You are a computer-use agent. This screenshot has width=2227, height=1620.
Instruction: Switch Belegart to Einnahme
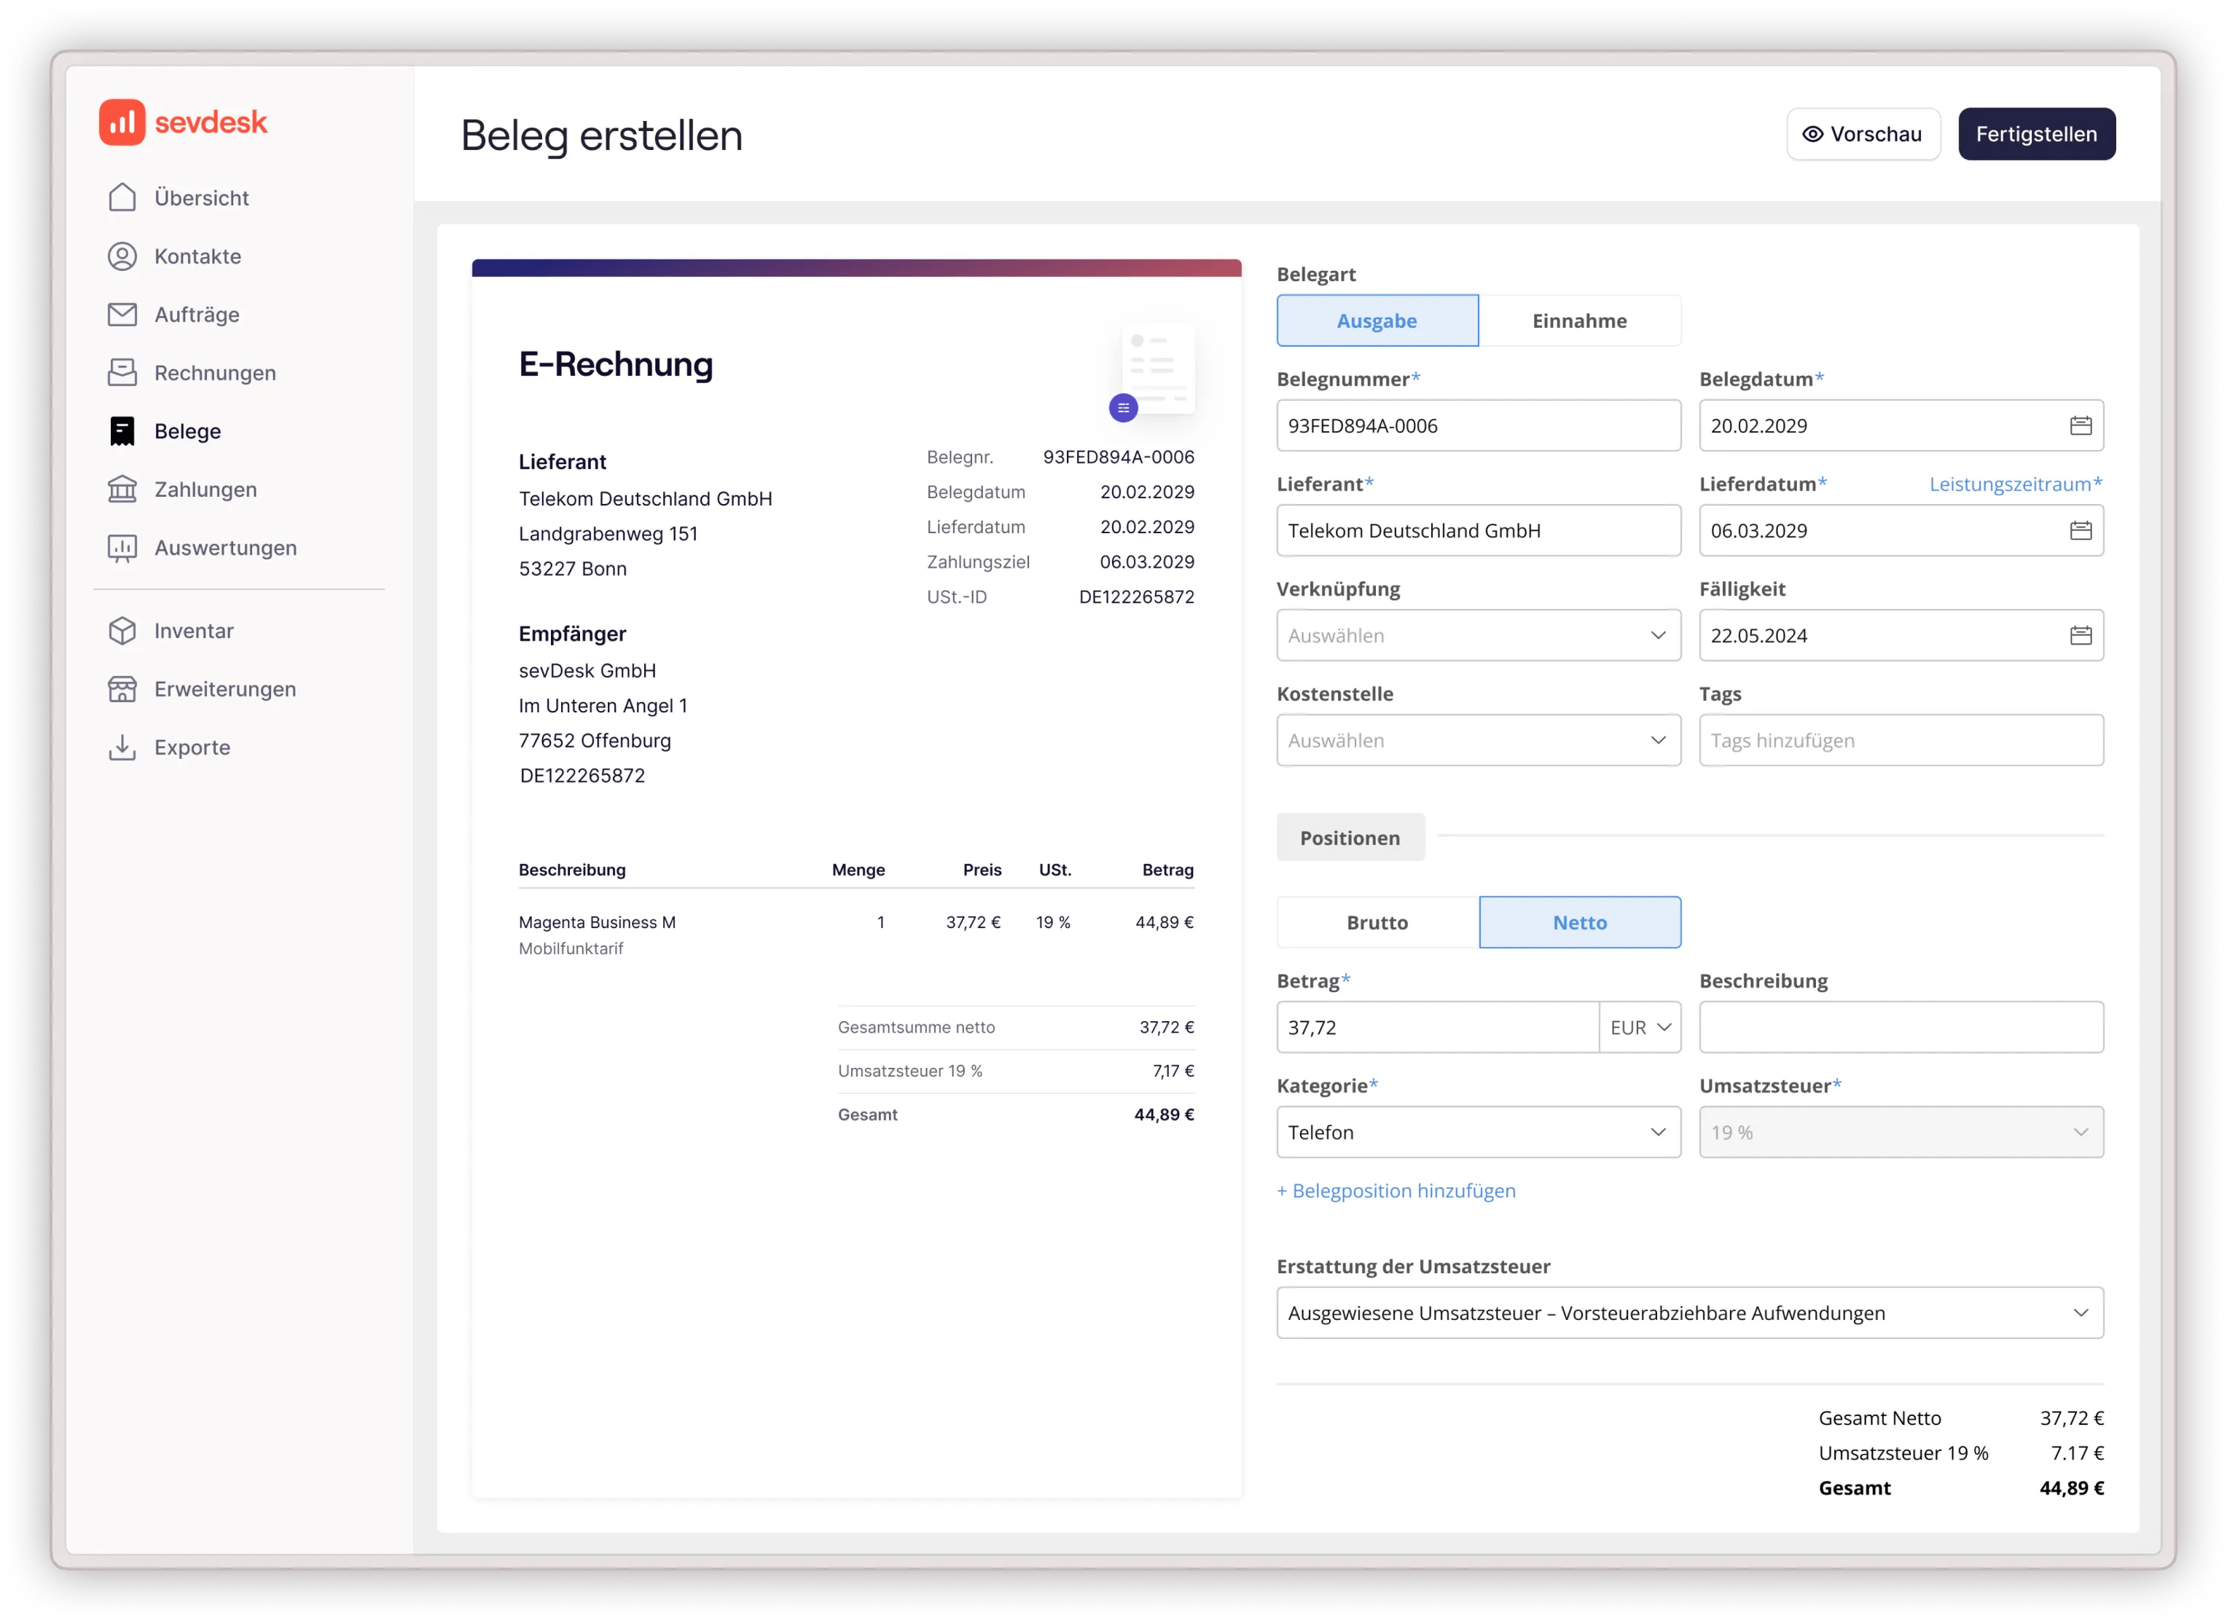[1580, 320]
